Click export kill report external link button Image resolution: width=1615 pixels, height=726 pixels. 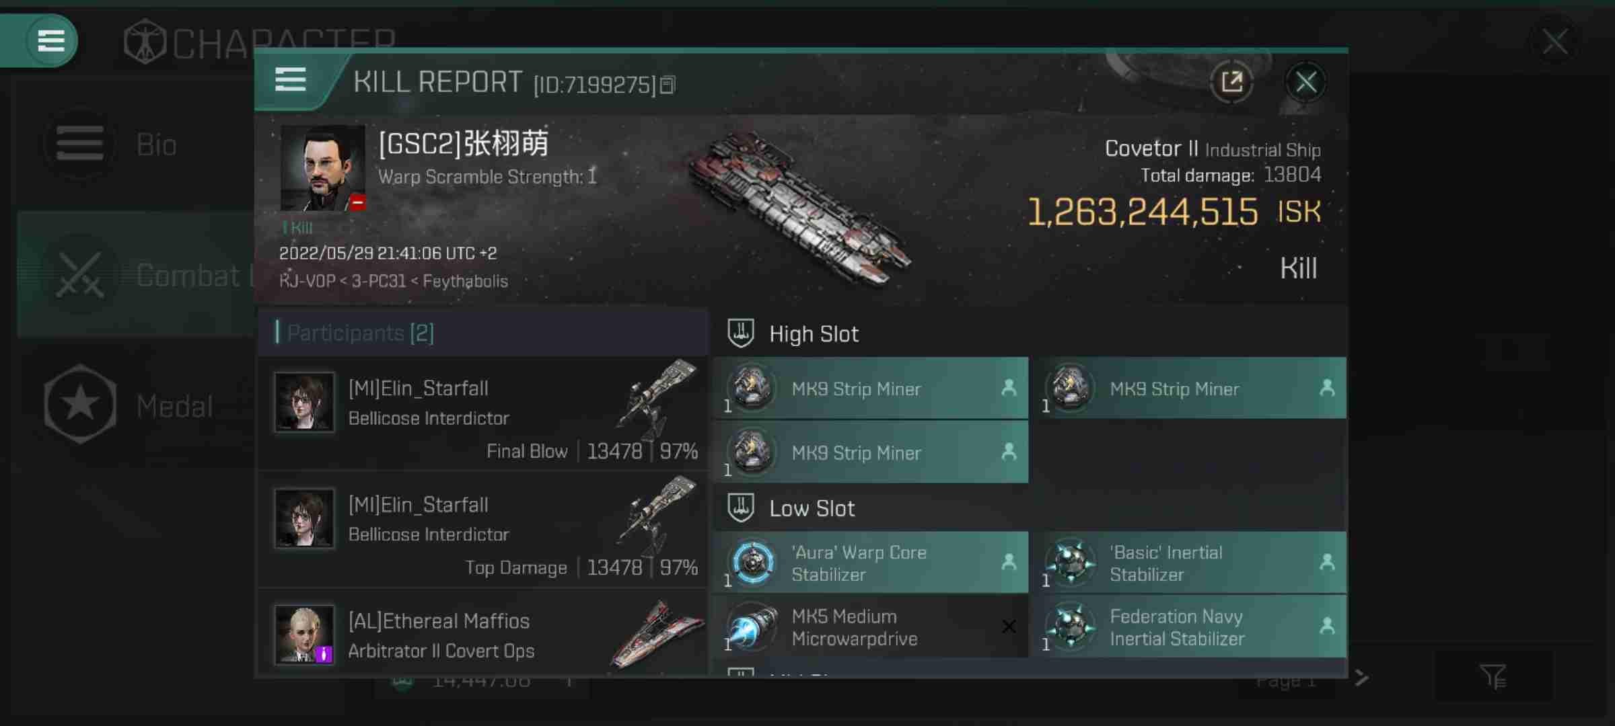pyautogui.click(x=1232, y=82)
